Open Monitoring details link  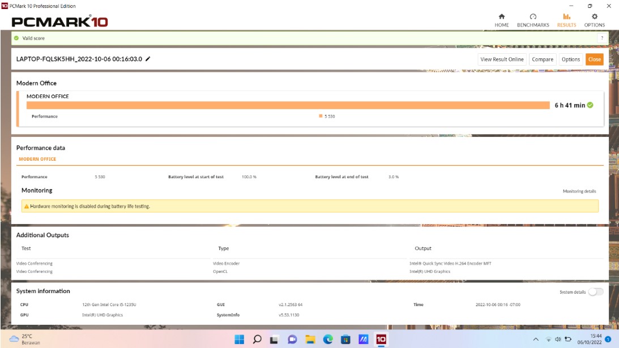pyautogui.click(x=579, y=191)
